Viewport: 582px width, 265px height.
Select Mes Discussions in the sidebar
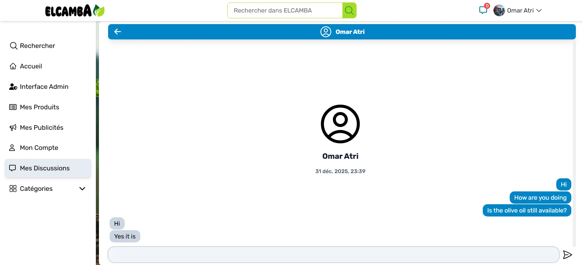point(48,168)
